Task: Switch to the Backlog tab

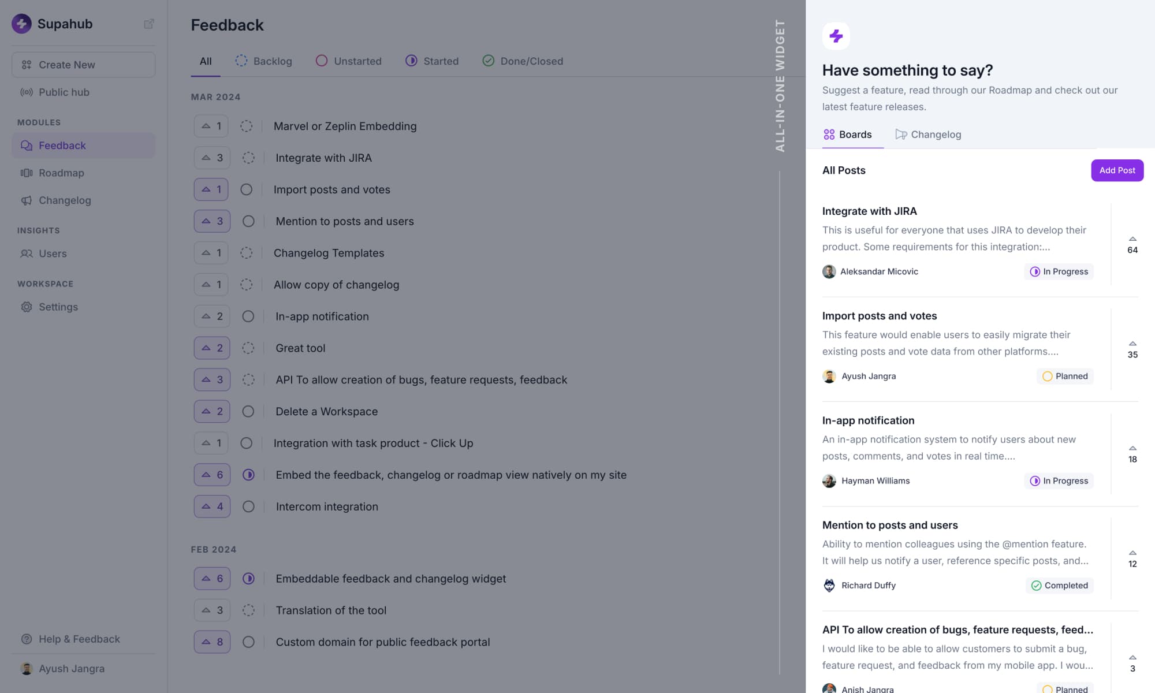Action: click(x=263, y=61)
